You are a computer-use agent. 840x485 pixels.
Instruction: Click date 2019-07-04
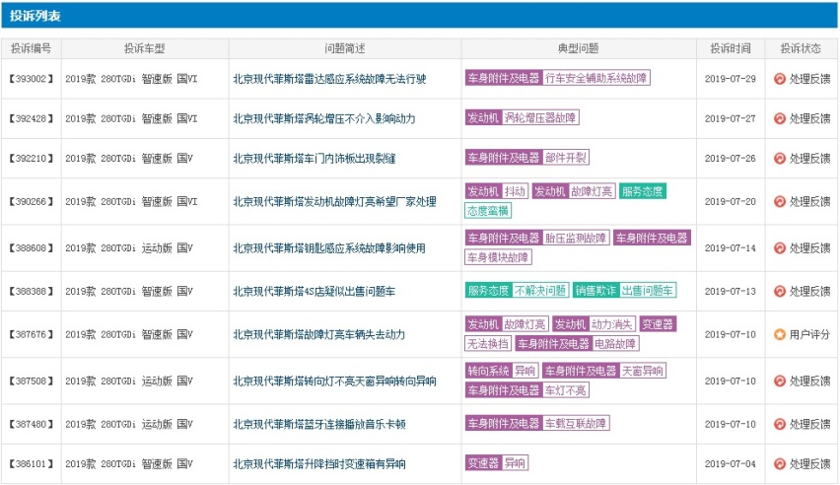pyautogui.click(x=731, y=464)
